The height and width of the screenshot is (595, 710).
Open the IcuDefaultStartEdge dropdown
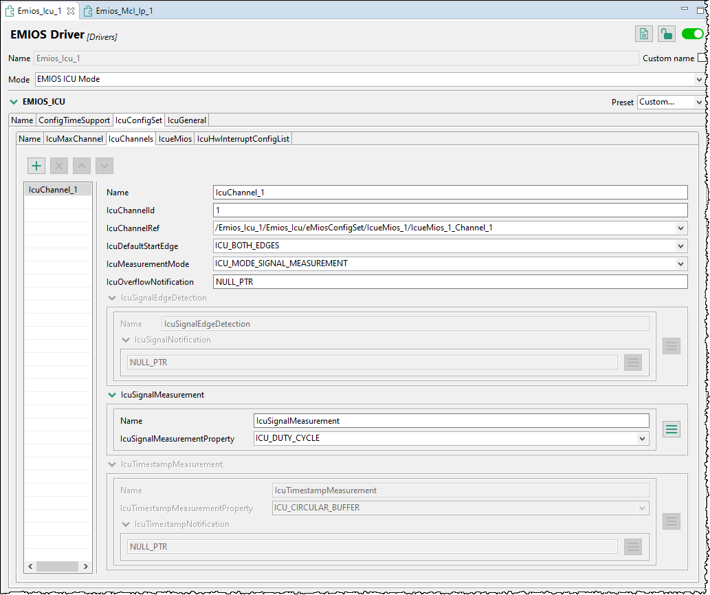(x=450, y=246)
